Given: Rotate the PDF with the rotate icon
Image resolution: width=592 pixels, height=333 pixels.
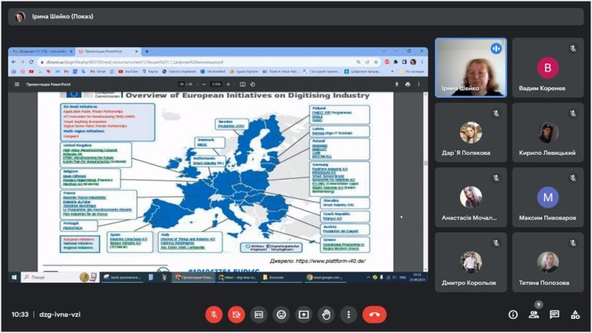Looking at the screenshot, I should point(253,84).
